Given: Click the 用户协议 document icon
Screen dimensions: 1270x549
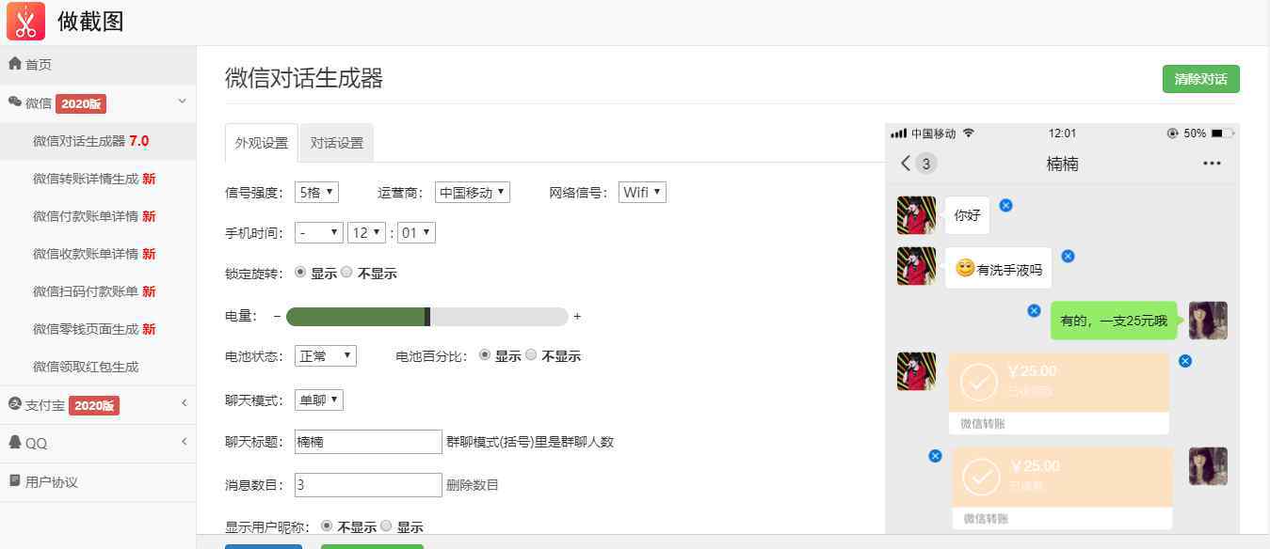Looking at the screenshot, I should [x=15, y=481].
